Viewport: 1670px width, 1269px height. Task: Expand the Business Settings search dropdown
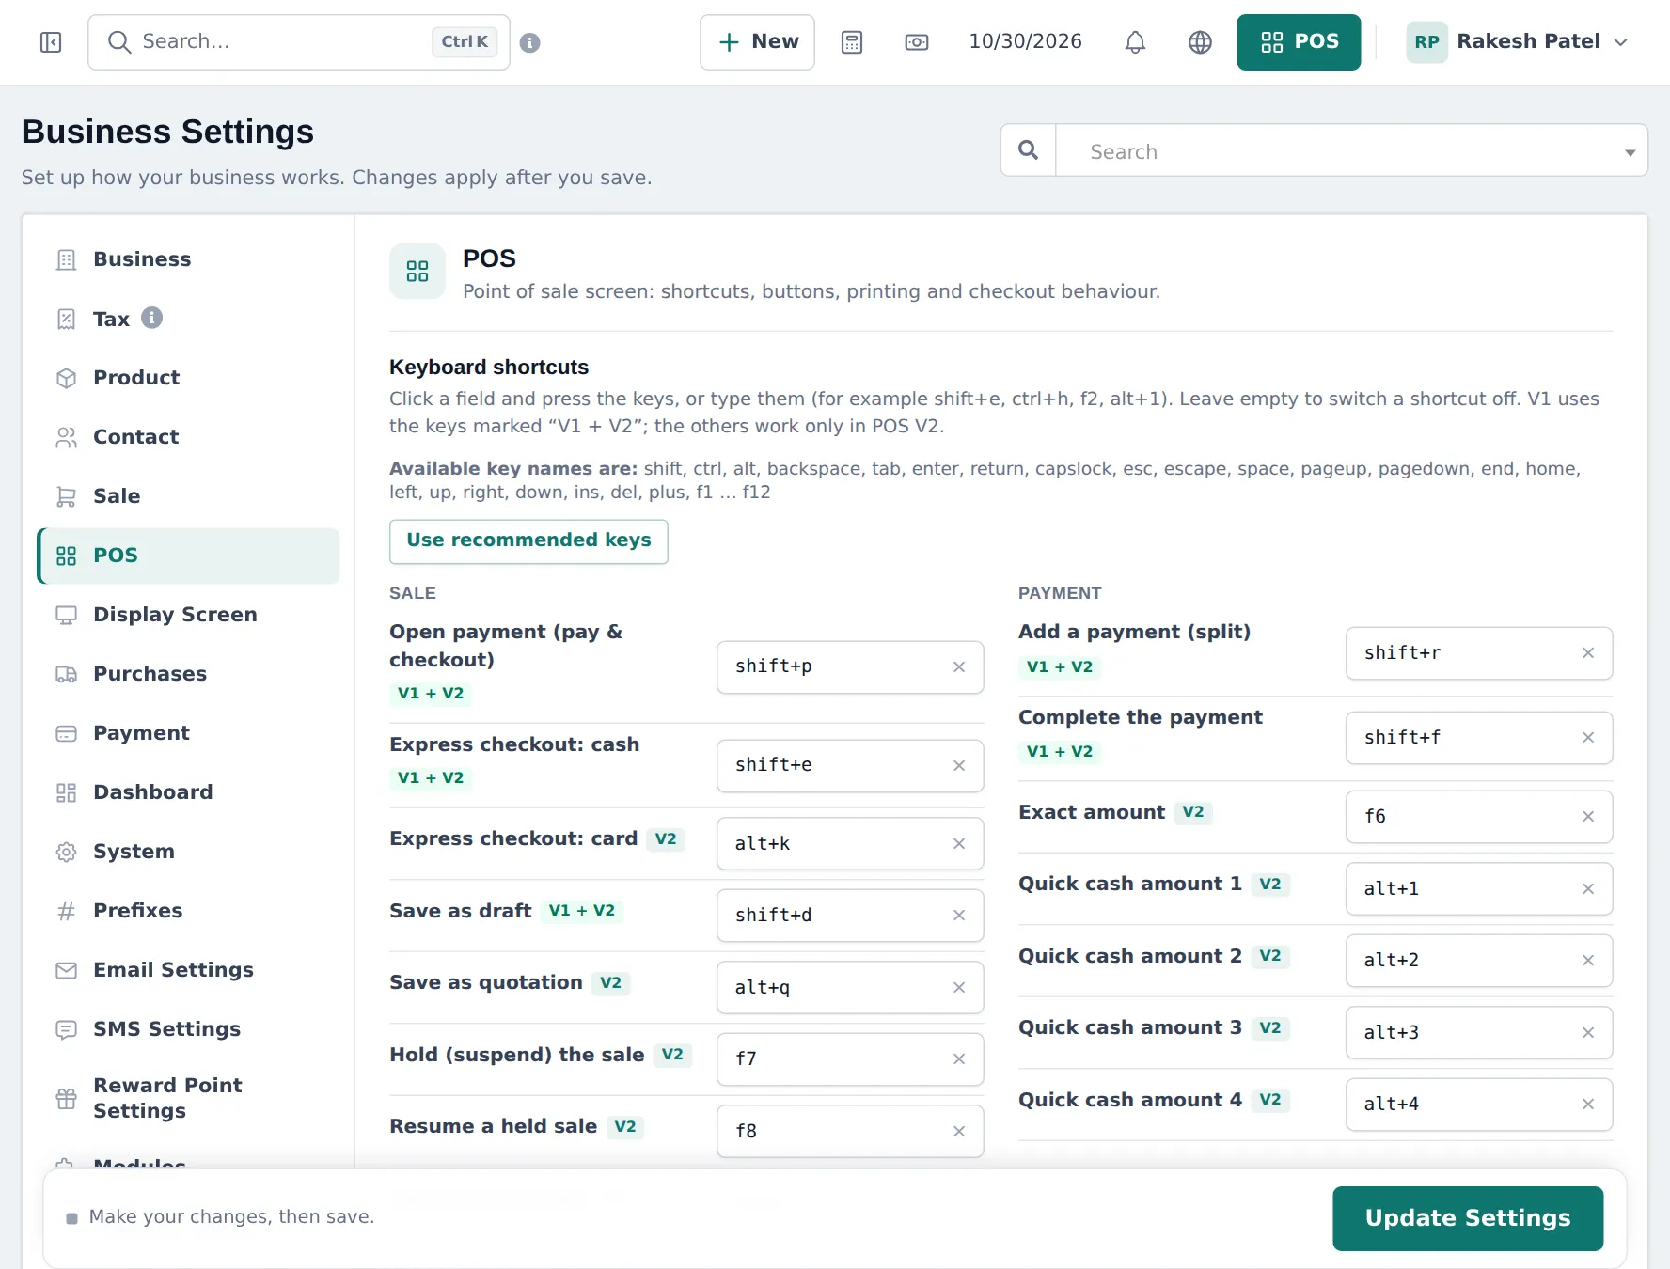(1630, 152)
